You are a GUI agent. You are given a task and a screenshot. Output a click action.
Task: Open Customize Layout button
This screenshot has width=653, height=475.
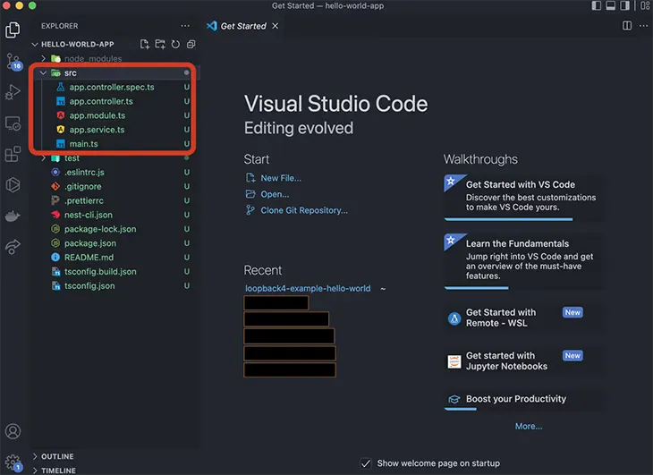tap(645, 5)
